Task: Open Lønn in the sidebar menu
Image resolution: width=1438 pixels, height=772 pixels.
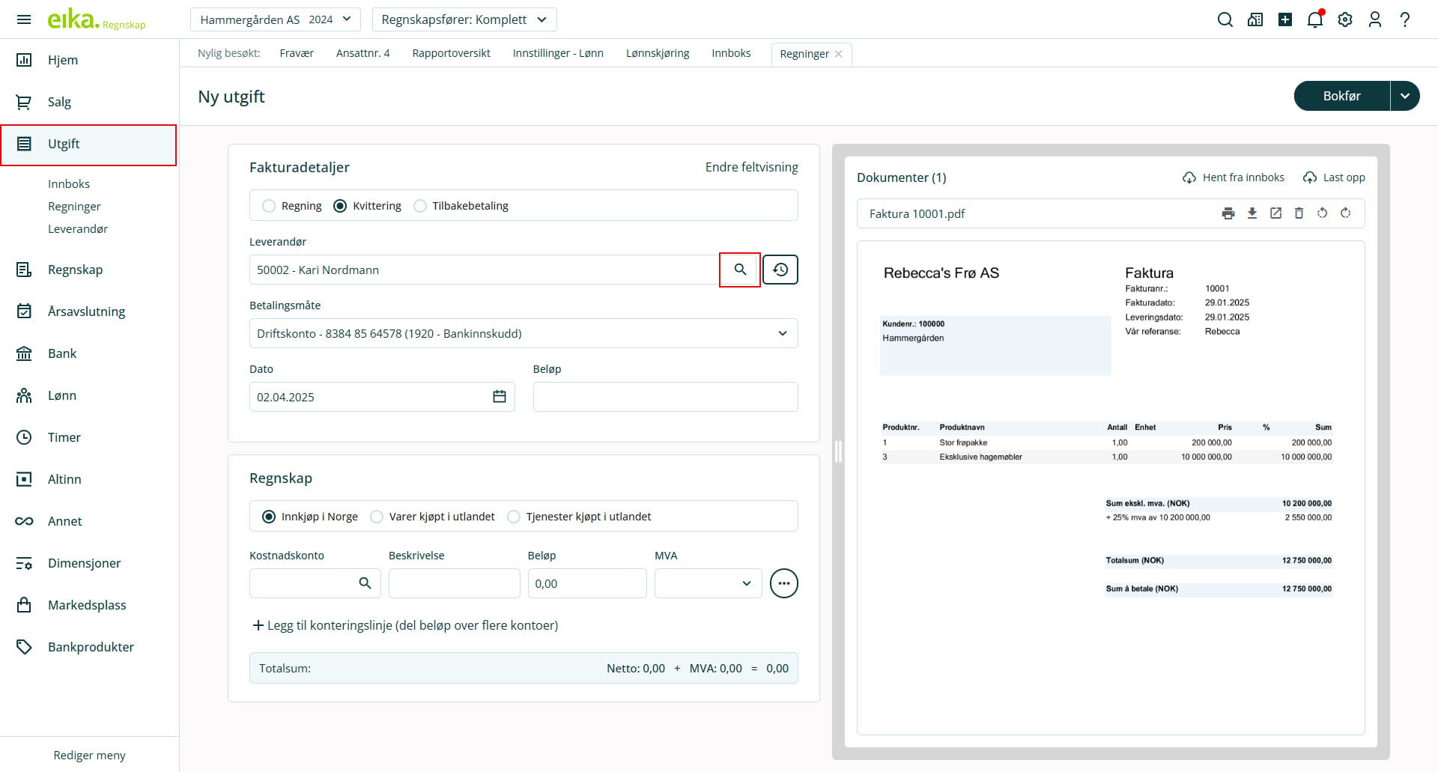Action: coord(62,395)
